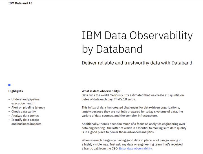
Task: Click the blue square above Highlights
Action: pyautogui.click(x=9, y=85)
